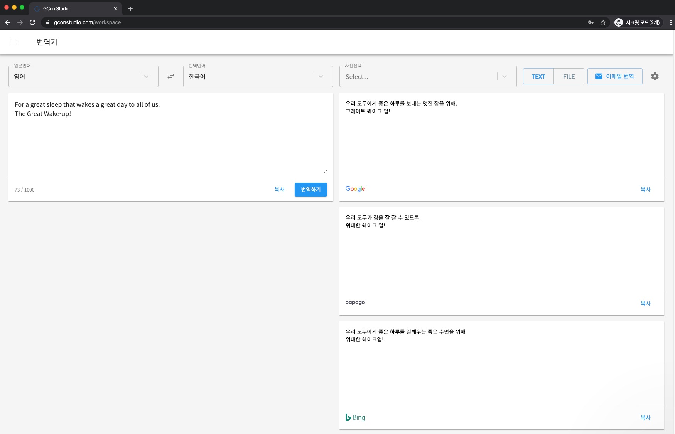This screenshot has width=675, height=434.
Task: Click the Bing translation output text
Action: [405, 336]
